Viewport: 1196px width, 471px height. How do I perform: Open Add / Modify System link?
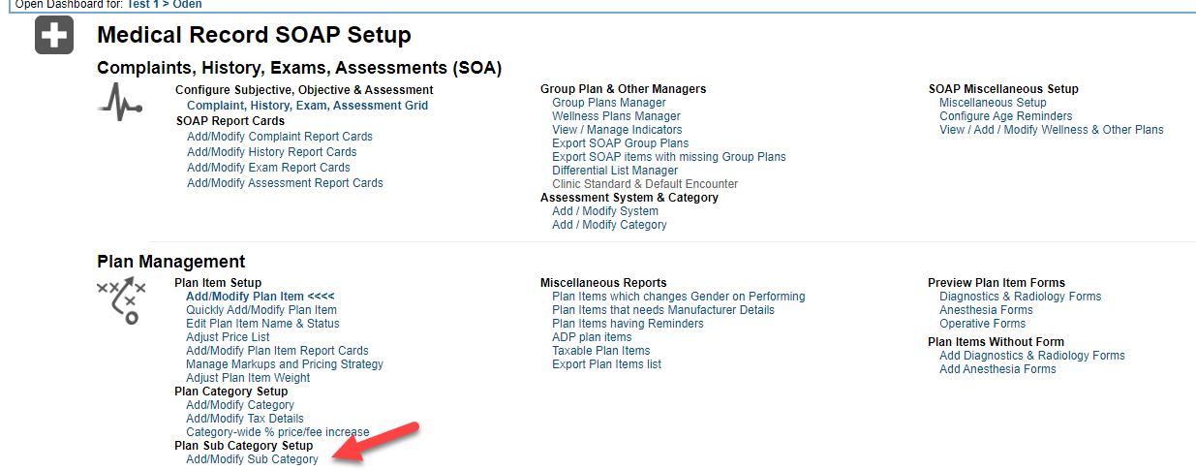coord(604,211)
